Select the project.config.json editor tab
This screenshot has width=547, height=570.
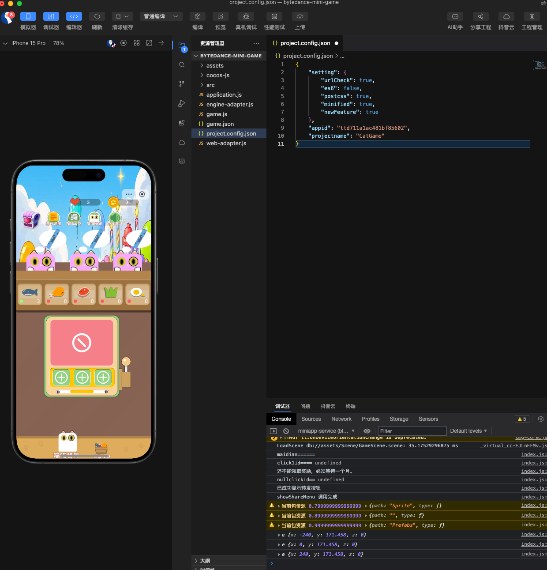[x=305, y=43]
